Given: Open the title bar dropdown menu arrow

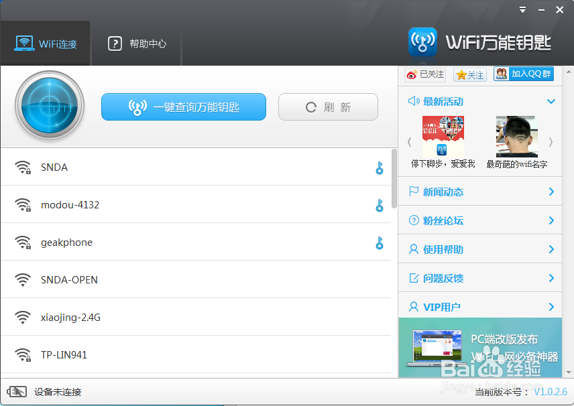Looking at the screenshot, I should pyautogui.click(x=523, y=10).
